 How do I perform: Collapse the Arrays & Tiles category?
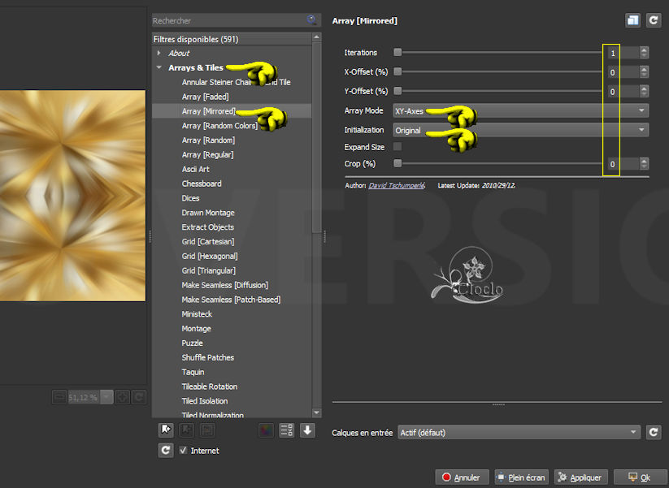(x=159, y=68)
